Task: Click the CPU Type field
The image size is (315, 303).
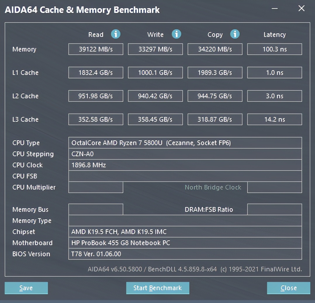Action: click(x=185, y=143)
